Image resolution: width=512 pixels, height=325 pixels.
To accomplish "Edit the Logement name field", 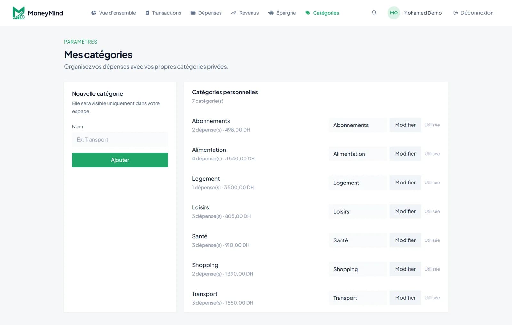I will click(x=358, y=183).
